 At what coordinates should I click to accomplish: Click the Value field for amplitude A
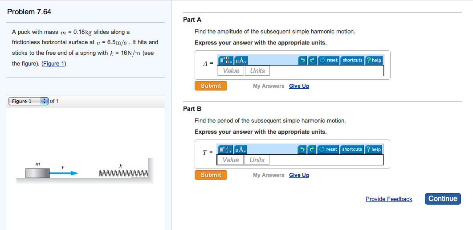[x=231, y=71]
